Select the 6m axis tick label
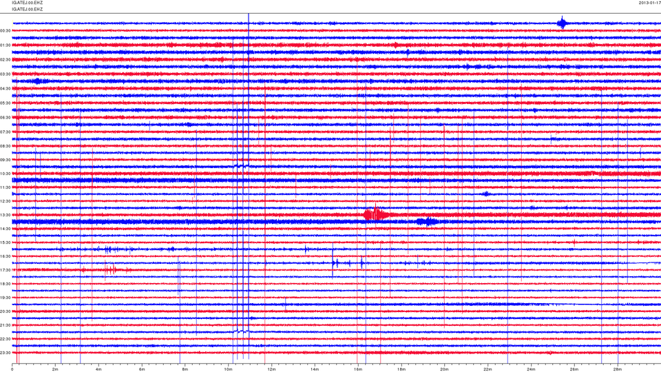The image size is (661, 372). point(142,369)
